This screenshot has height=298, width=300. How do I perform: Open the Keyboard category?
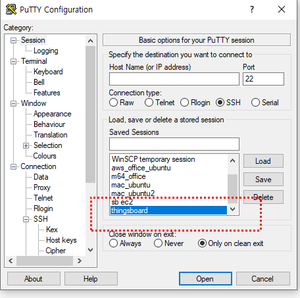[48, 72]
